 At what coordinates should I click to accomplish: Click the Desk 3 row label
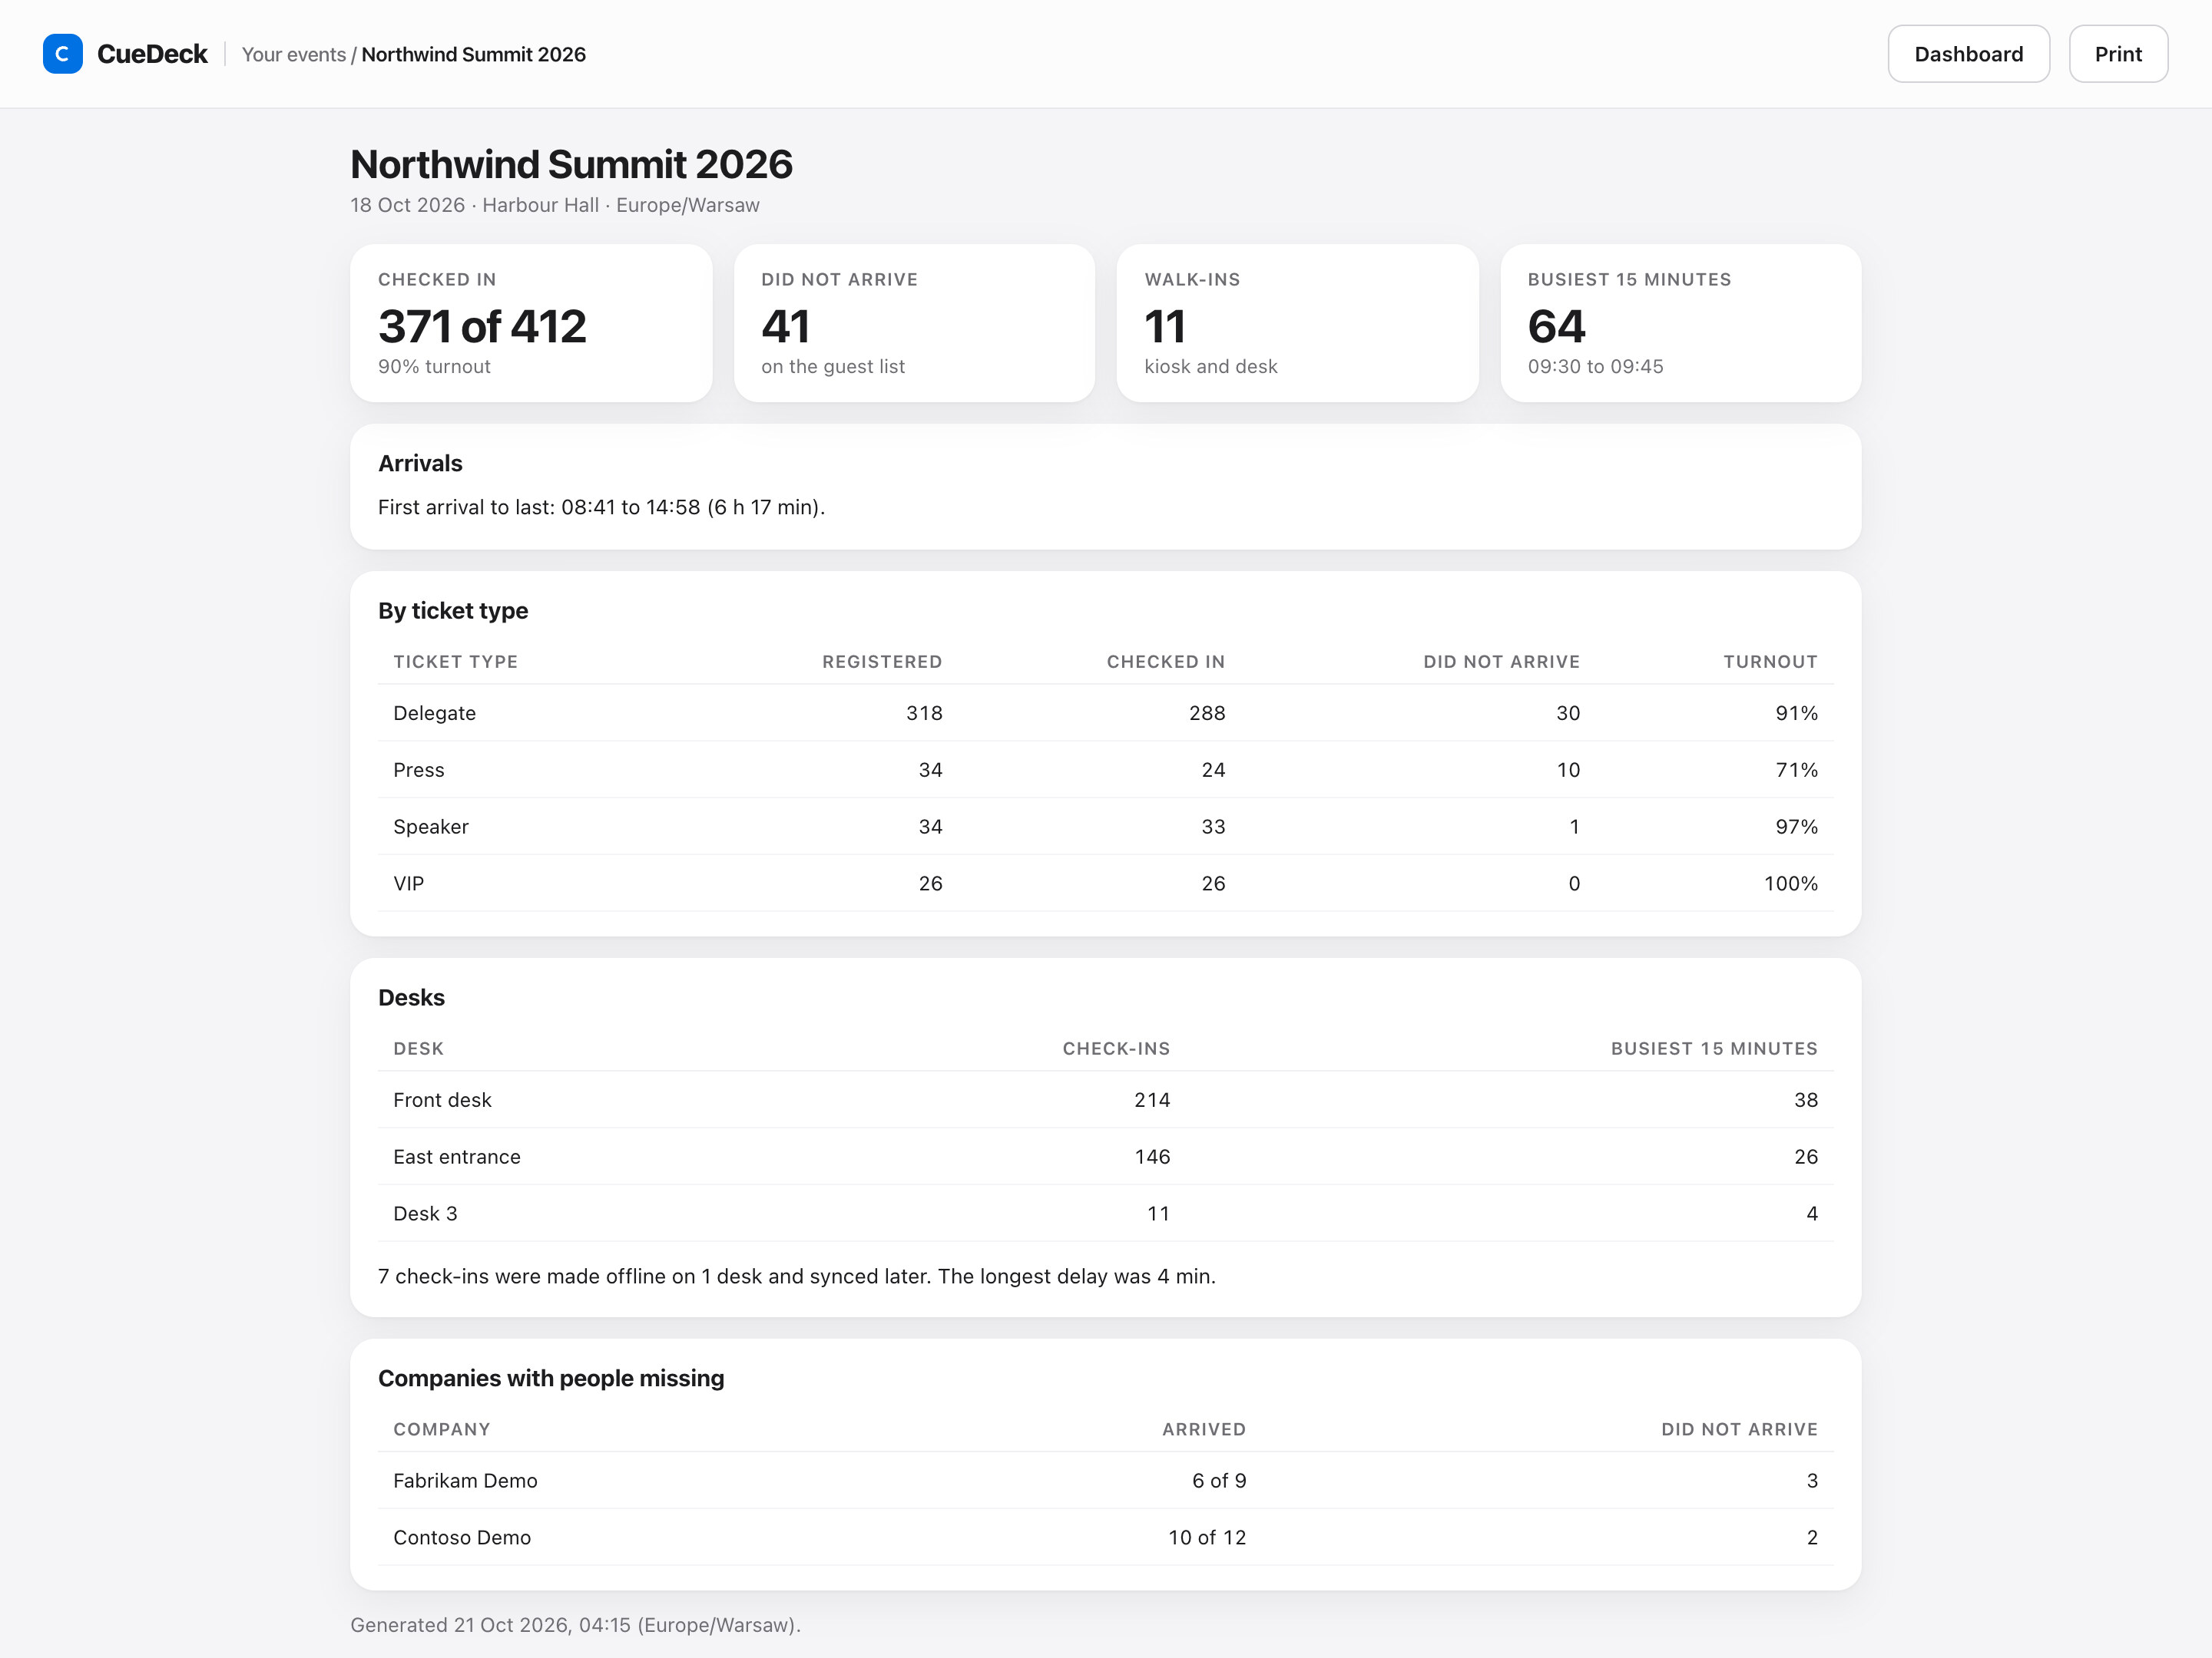425,1214
